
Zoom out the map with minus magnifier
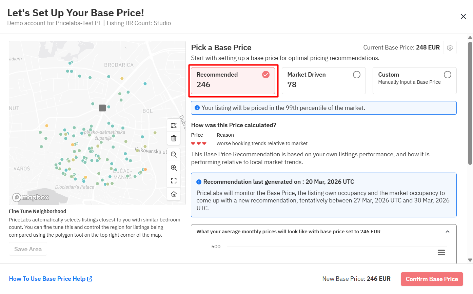coord(174,155)
